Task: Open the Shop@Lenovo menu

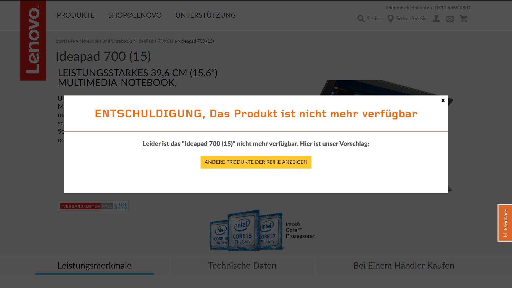Action: click(135, 15)
